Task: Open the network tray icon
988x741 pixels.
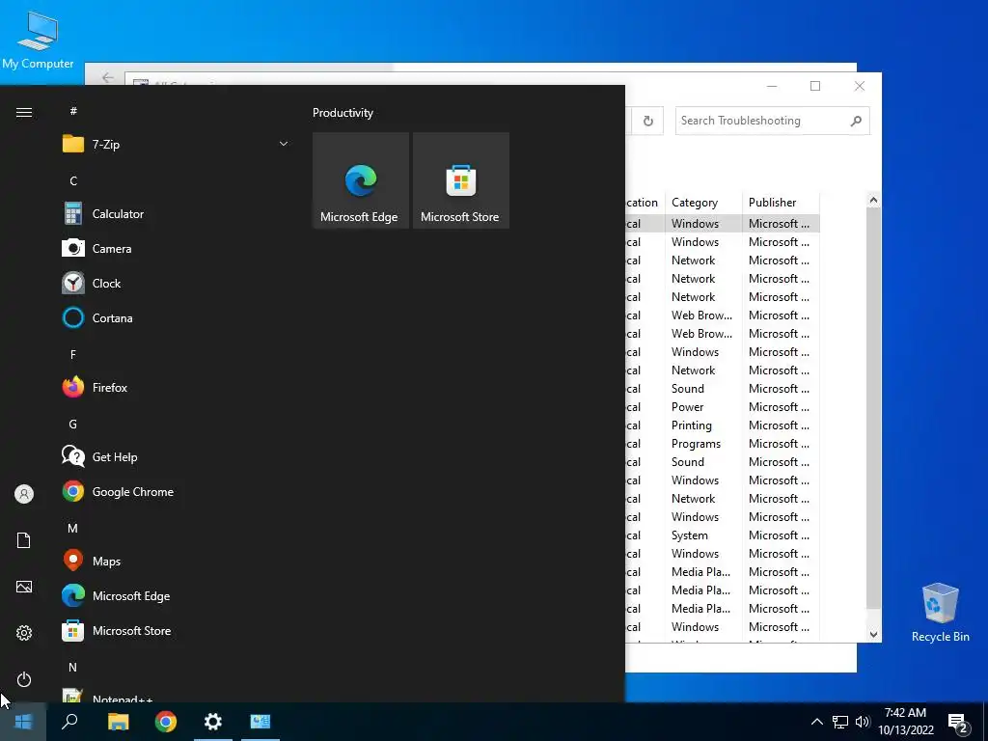Action: 840,722
